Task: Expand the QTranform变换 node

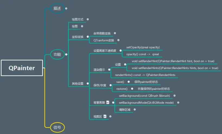Action: click(118, 40)
